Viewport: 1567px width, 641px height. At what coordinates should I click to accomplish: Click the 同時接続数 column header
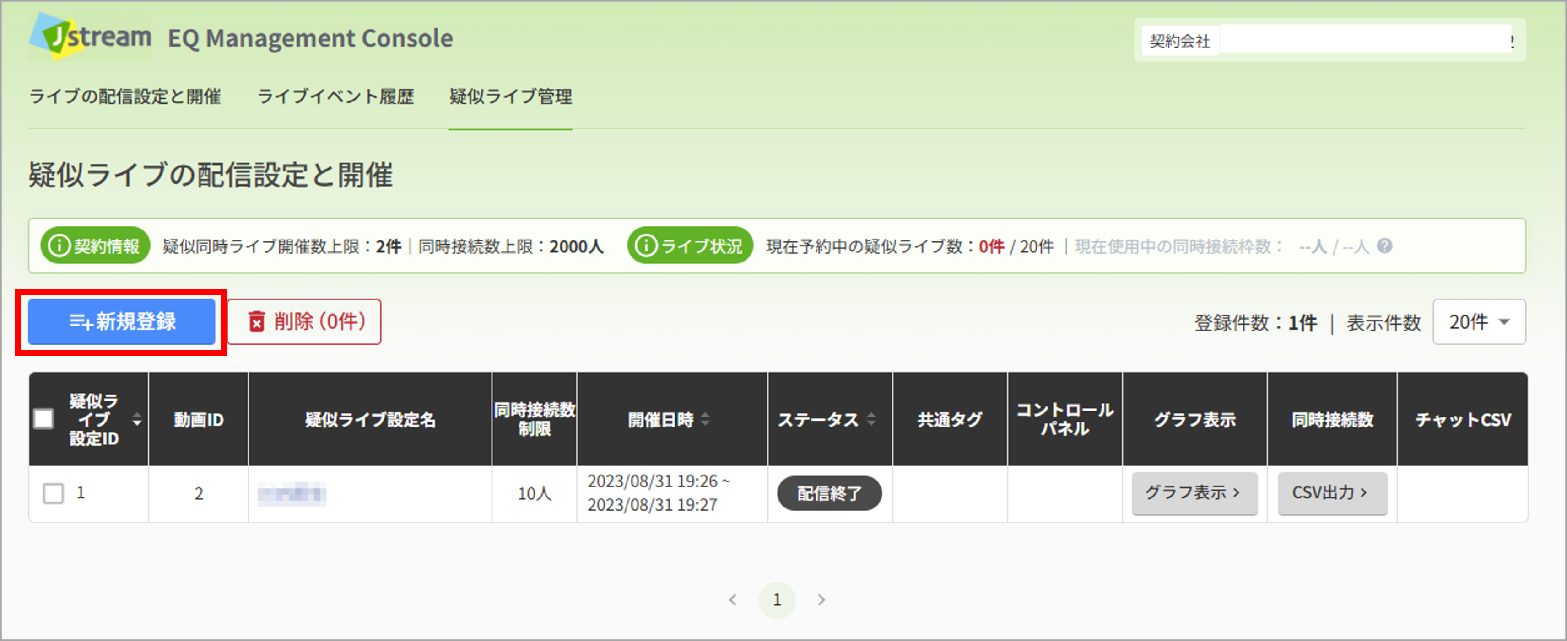click(x=1332, y=419)
